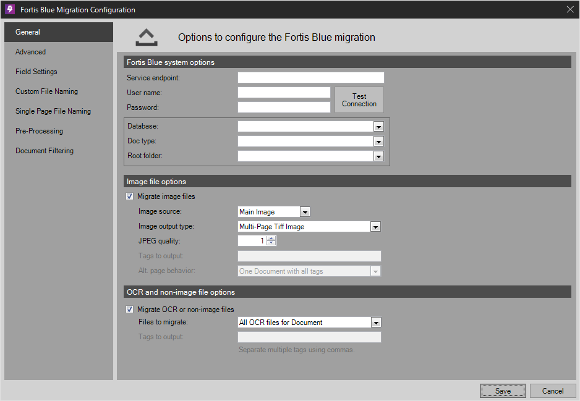Click the Image file options header
The image size is (580, 401).
click(x=348, y=181)
